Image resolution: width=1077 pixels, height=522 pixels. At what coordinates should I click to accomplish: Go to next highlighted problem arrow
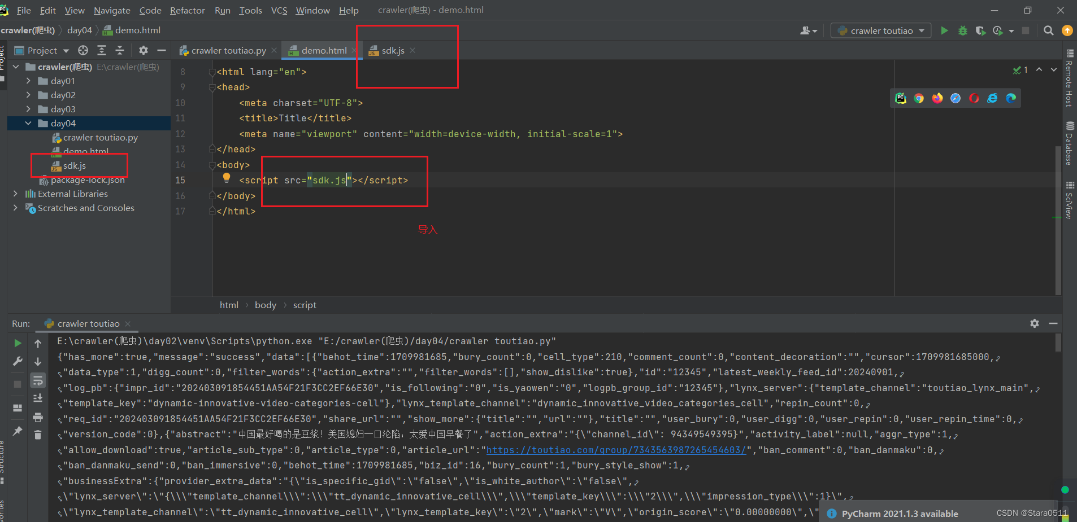[1054, 69]
